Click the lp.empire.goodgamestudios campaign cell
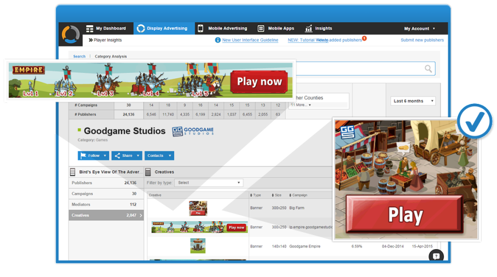Screen dimensions: 497x277 click(311, 227)
